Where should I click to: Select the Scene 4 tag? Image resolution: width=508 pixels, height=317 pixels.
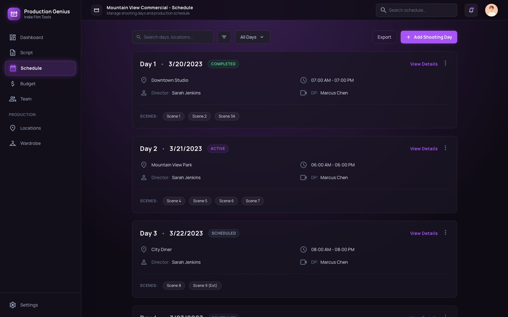point(174,201)
